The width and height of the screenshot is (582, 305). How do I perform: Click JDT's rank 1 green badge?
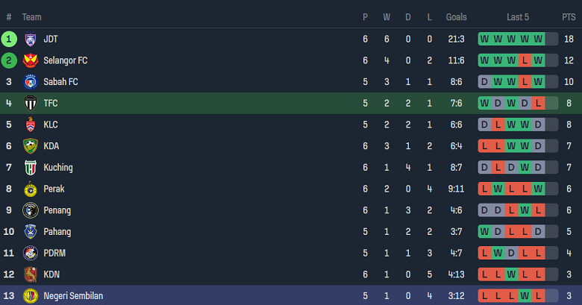(9, 40)
